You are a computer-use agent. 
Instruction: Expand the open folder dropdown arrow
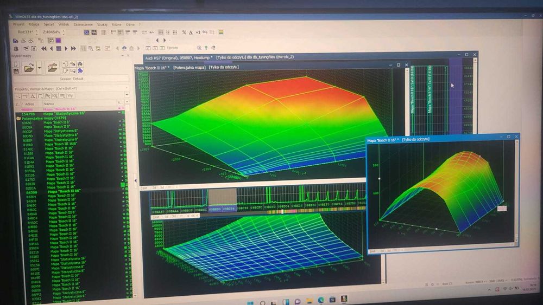tap(40, 67)
